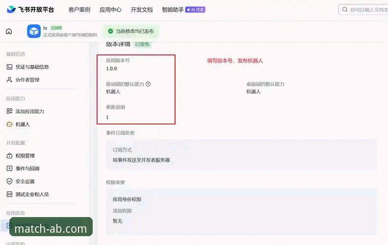This screenshot has height=245, width=388.
Task: Open 开发文档 in top navigation
Action: [142, 10]
